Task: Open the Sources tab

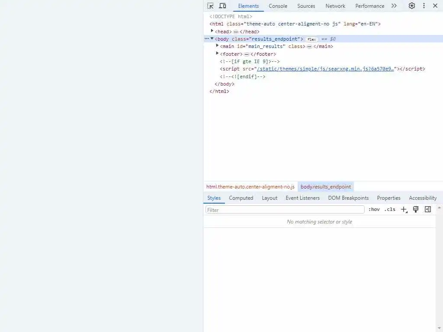Action: coord(306,6)
